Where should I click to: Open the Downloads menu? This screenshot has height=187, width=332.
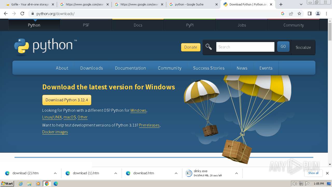tap(92, 68)
